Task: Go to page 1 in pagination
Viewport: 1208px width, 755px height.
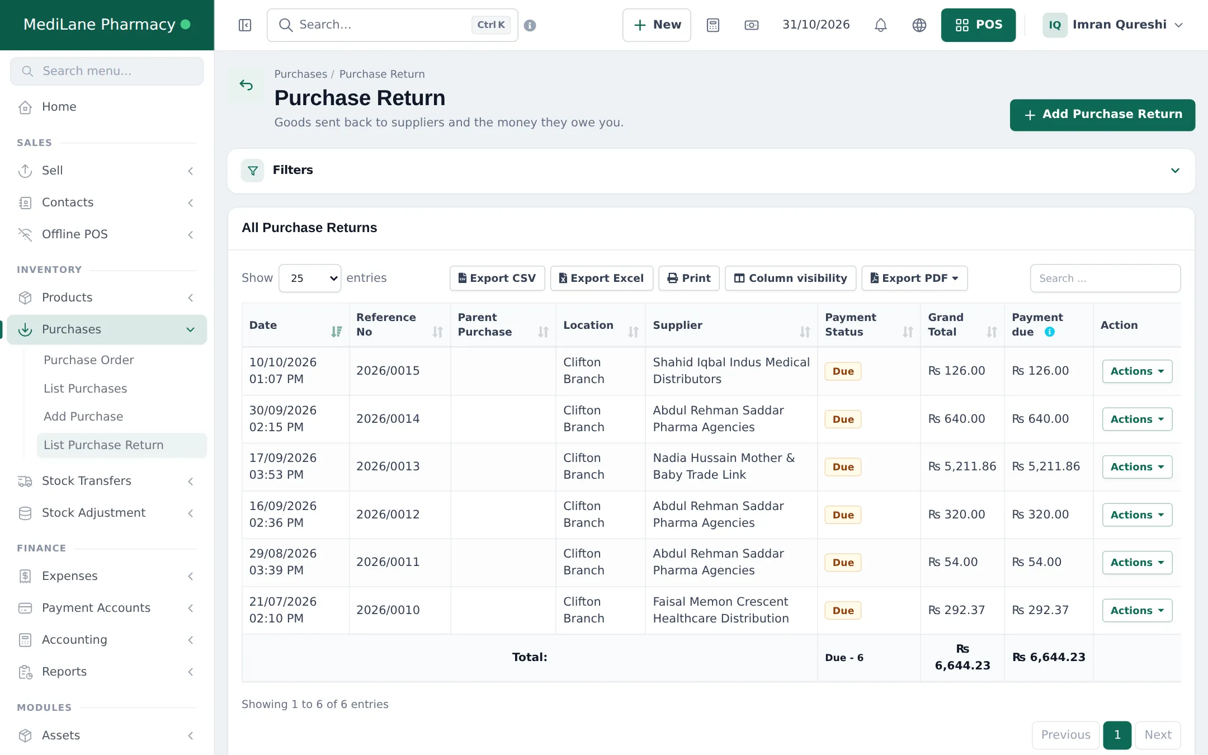Action: [1117, 735]
